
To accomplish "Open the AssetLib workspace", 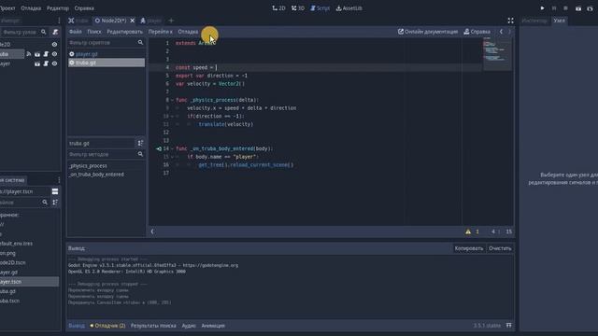I will [x=349, y=8].
